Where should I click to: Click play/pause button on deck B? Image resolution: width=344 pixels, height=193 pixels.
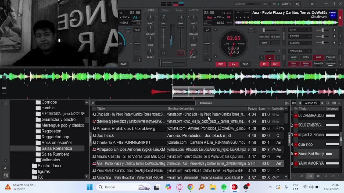click(233, 64)
